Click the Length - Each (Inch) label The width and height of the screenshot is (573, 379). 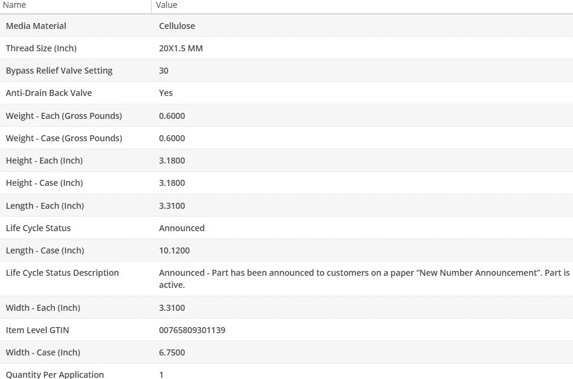pyautogui.click(x=45, y=206)
